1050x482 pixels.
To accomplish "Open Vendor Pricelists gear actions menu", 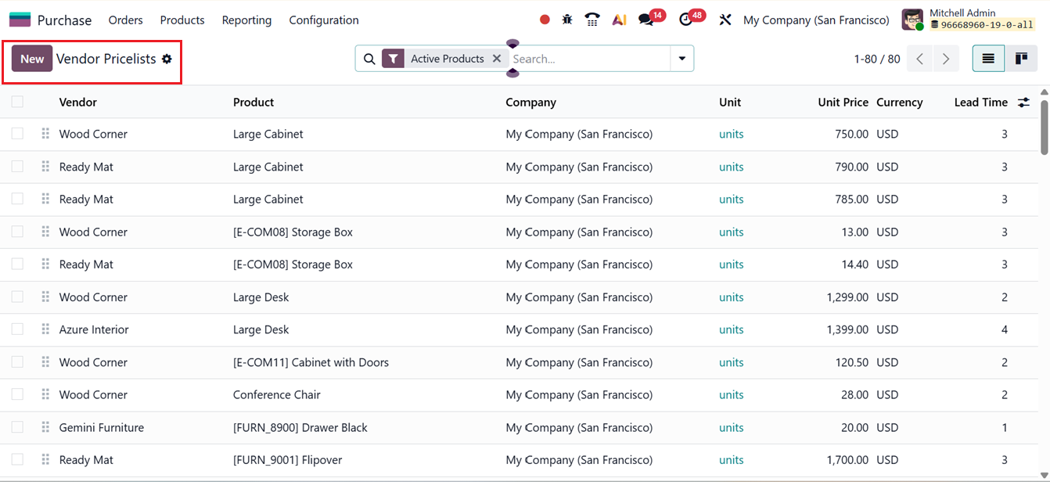I will point(167,59).
